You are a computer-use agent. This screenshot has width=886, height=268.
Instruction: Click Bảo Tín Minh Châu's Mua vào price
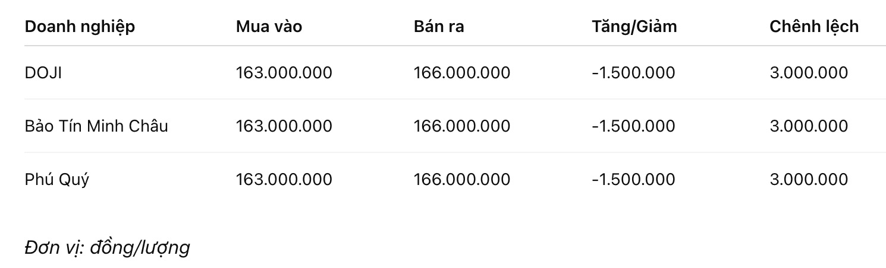[284, 126]
